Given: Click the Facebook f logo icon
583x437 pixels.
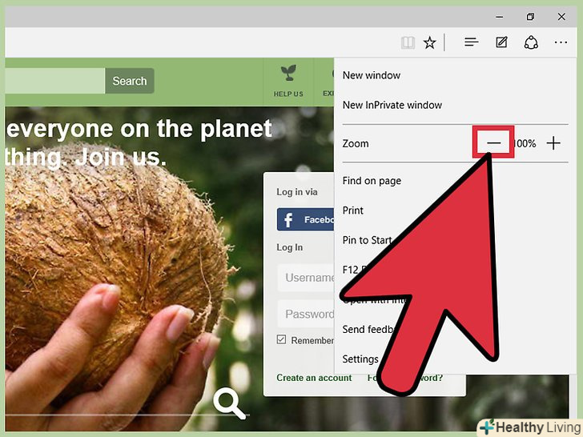Looking at the screenshot, I should 288,219.
